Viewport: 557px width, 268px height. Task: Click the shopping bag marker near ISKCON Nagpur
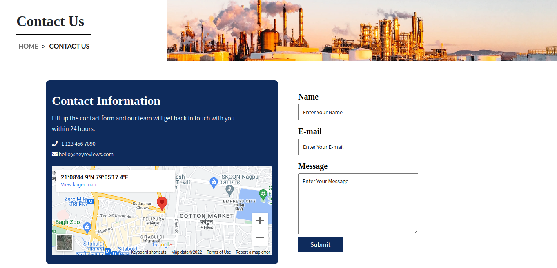213,182
